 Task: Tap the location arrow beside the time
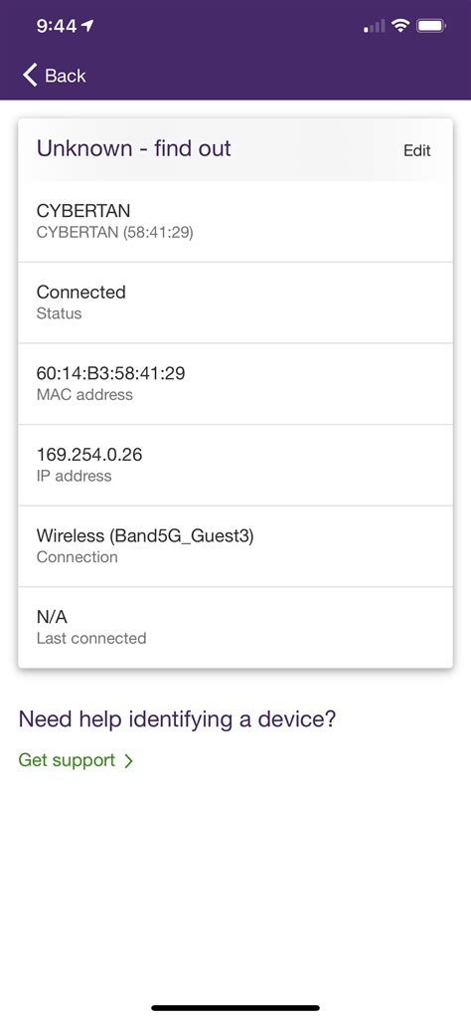87,26
